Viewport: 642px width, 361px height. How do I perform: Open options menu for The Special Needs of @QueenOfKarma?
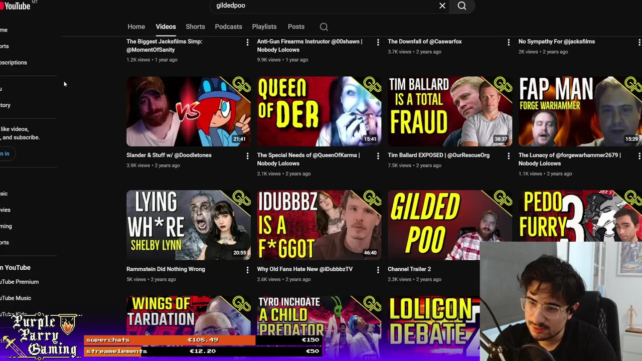378,156
